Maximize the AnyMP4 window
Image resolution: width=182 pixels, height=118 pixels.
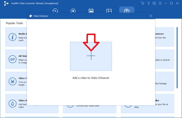pos(171,3)
